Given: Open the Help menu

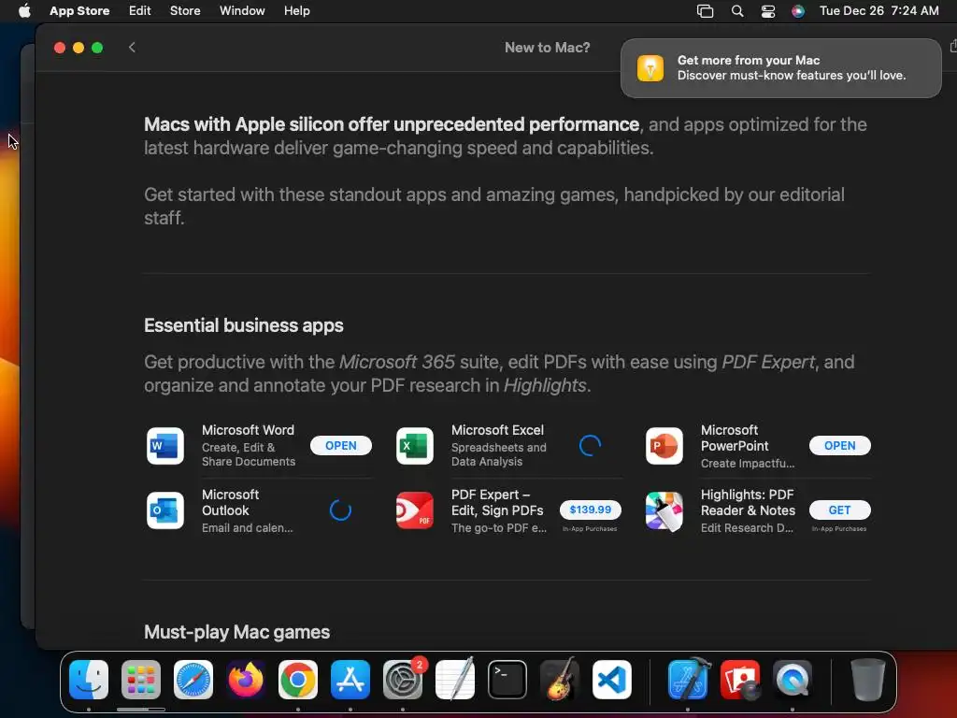Looking at the screenshot, I should 296,10.
